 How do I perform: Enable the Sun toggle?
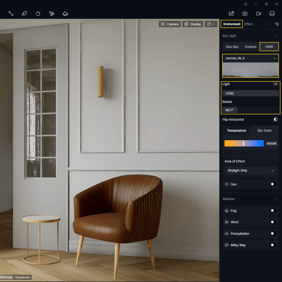pos(273,184)
